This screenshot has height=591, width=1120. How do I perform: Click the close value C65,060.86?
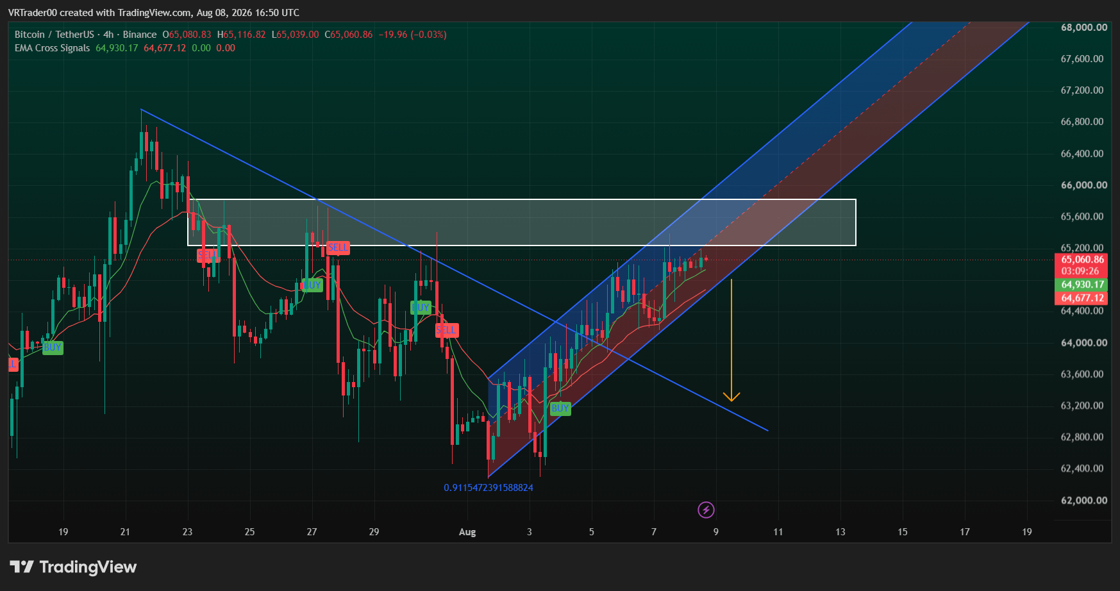coord(349,35)
